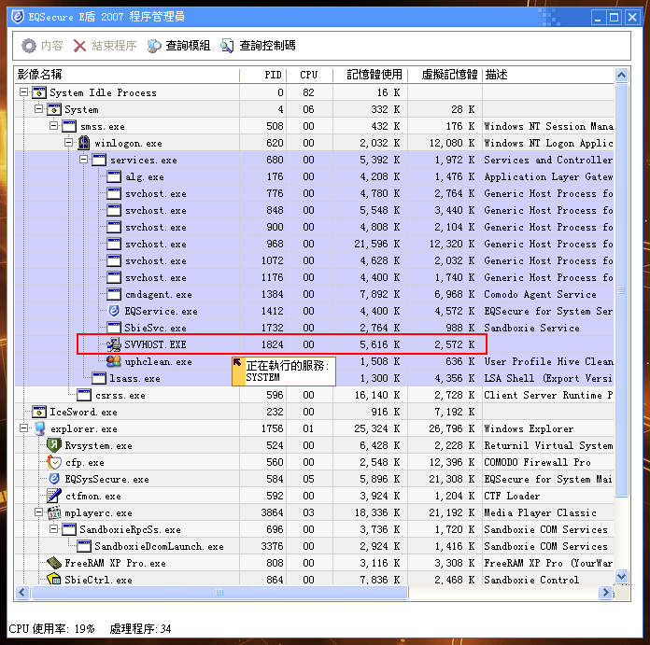
Task: Click the 內容 properties gear icon
Action: (29, 46)
